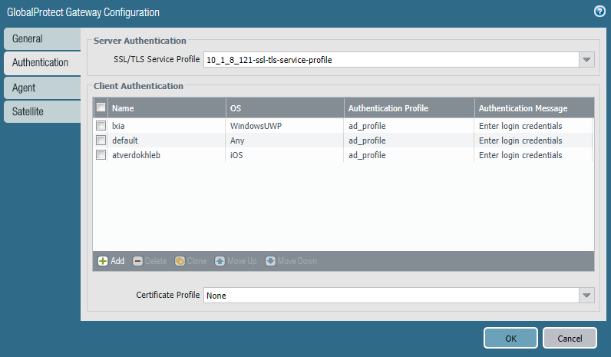Click the Clone icon in toolbar

[x=180, y=261]
